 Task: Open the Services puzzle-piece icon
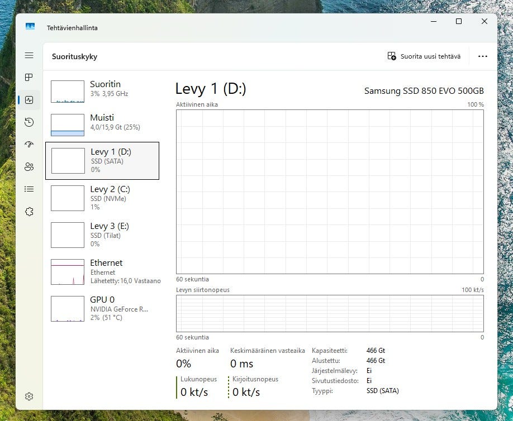point(29,212)
